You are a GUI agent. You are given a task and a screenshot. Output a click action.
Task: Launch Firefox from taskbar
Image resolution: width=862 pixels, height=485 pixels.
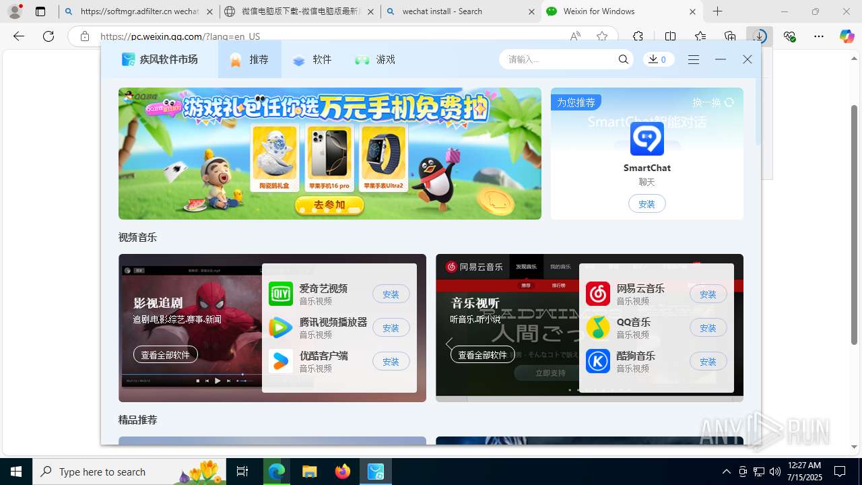(343, 472)
